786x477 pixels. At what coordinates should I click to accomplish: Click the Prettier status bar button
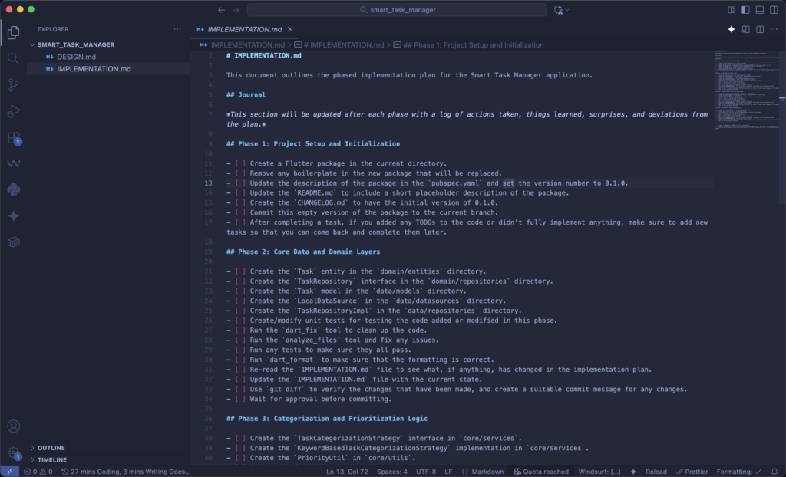pyautogui.click(x=692, y=472)
